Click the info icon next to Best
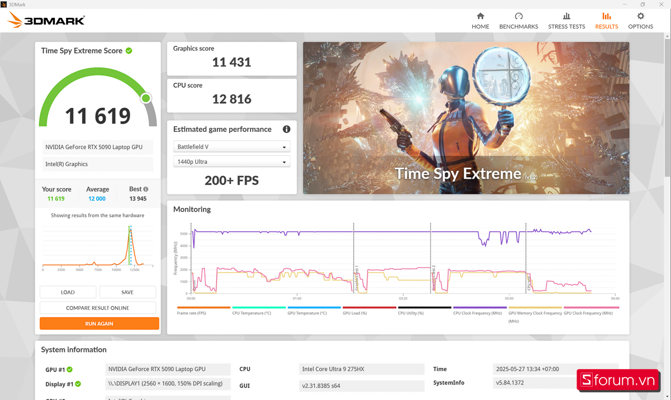Viewport: 671px width, 400px height. point(146,189)
